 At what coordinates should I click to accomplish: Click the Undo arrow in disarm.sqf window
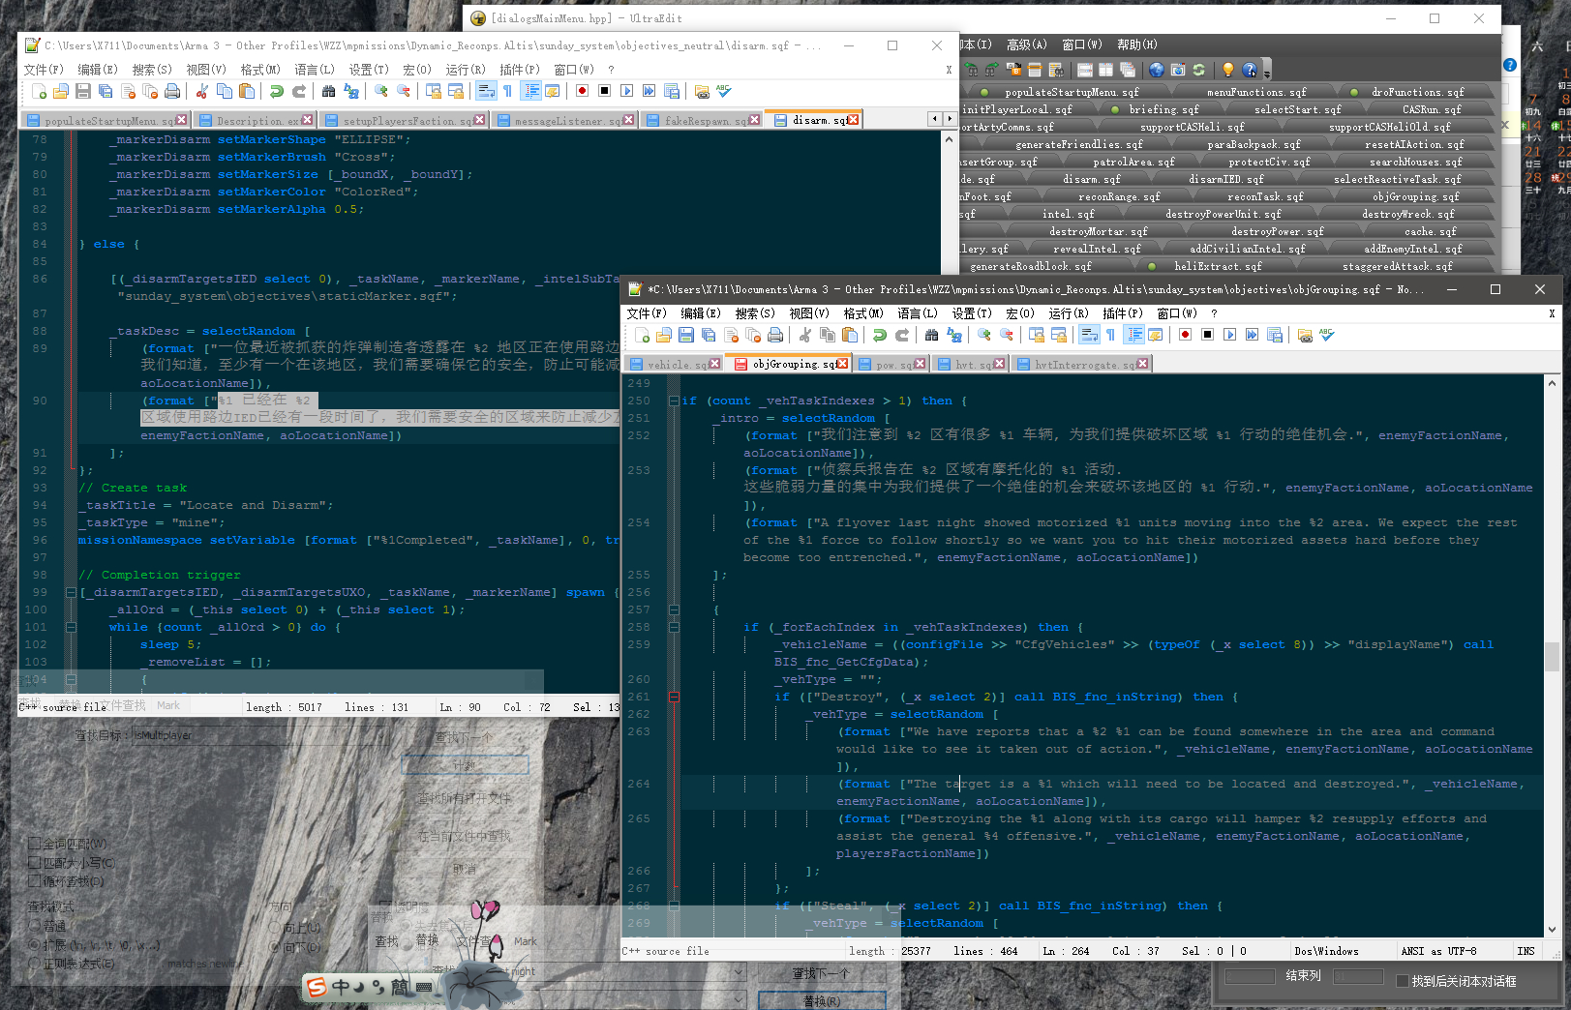click(x=277, y=91)
